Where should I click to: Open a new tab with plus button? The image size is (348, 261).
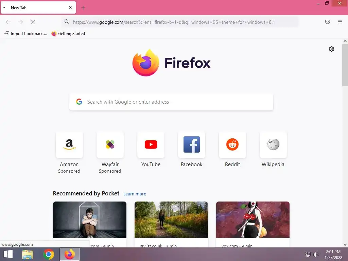(x=83, y=8)
